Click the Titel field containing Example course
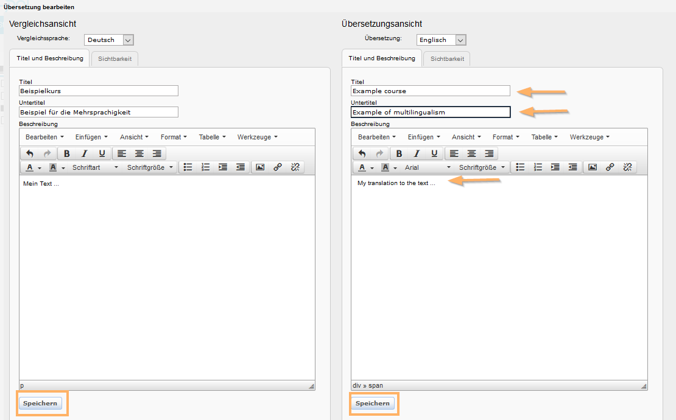This screenshot has width=676, height=420. (x=430, y=91)
